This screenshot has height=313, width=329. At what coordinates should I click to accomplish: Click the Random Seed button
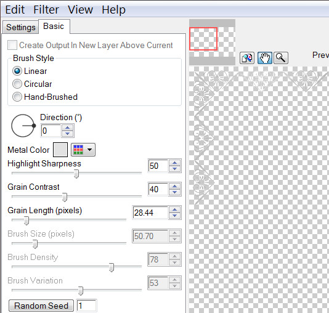pos(41,306)
